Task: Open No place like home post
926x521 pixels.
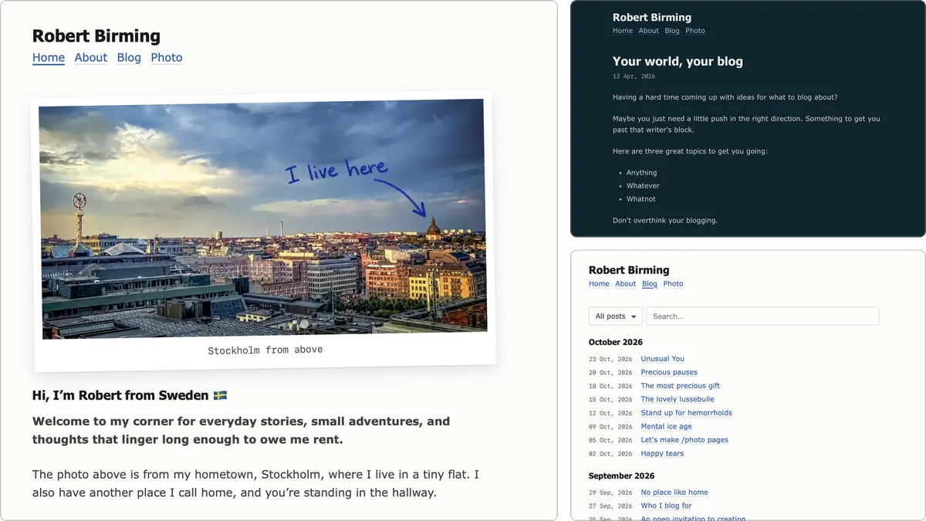Action: pyautogui.click(x=674, y=492)
